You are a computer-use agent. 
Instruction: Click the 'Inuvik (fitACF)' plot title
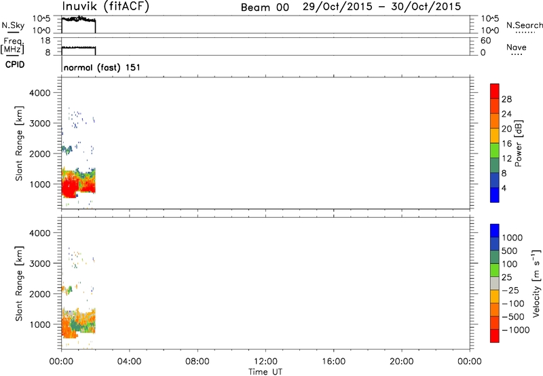click(x=106, y=7)
